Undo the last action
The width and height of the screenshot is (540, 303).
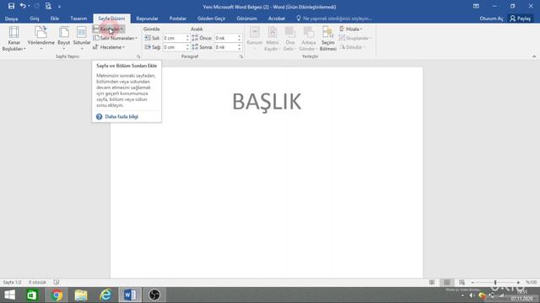tap(23, 6)
